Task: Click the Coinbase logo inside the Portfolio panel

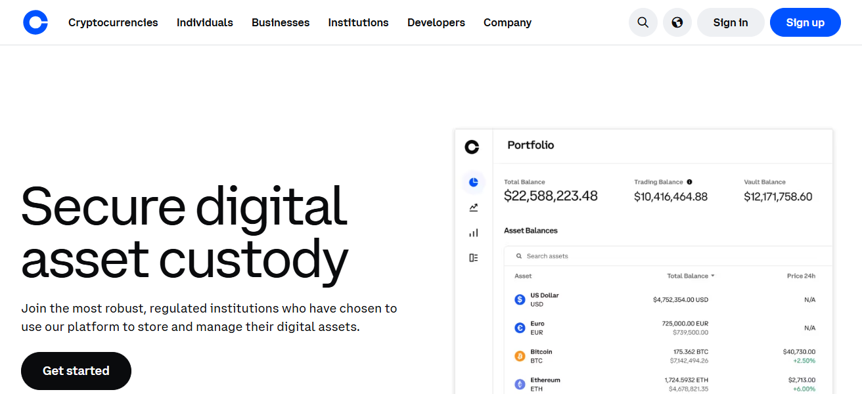Action: click(x=472, y=147)
